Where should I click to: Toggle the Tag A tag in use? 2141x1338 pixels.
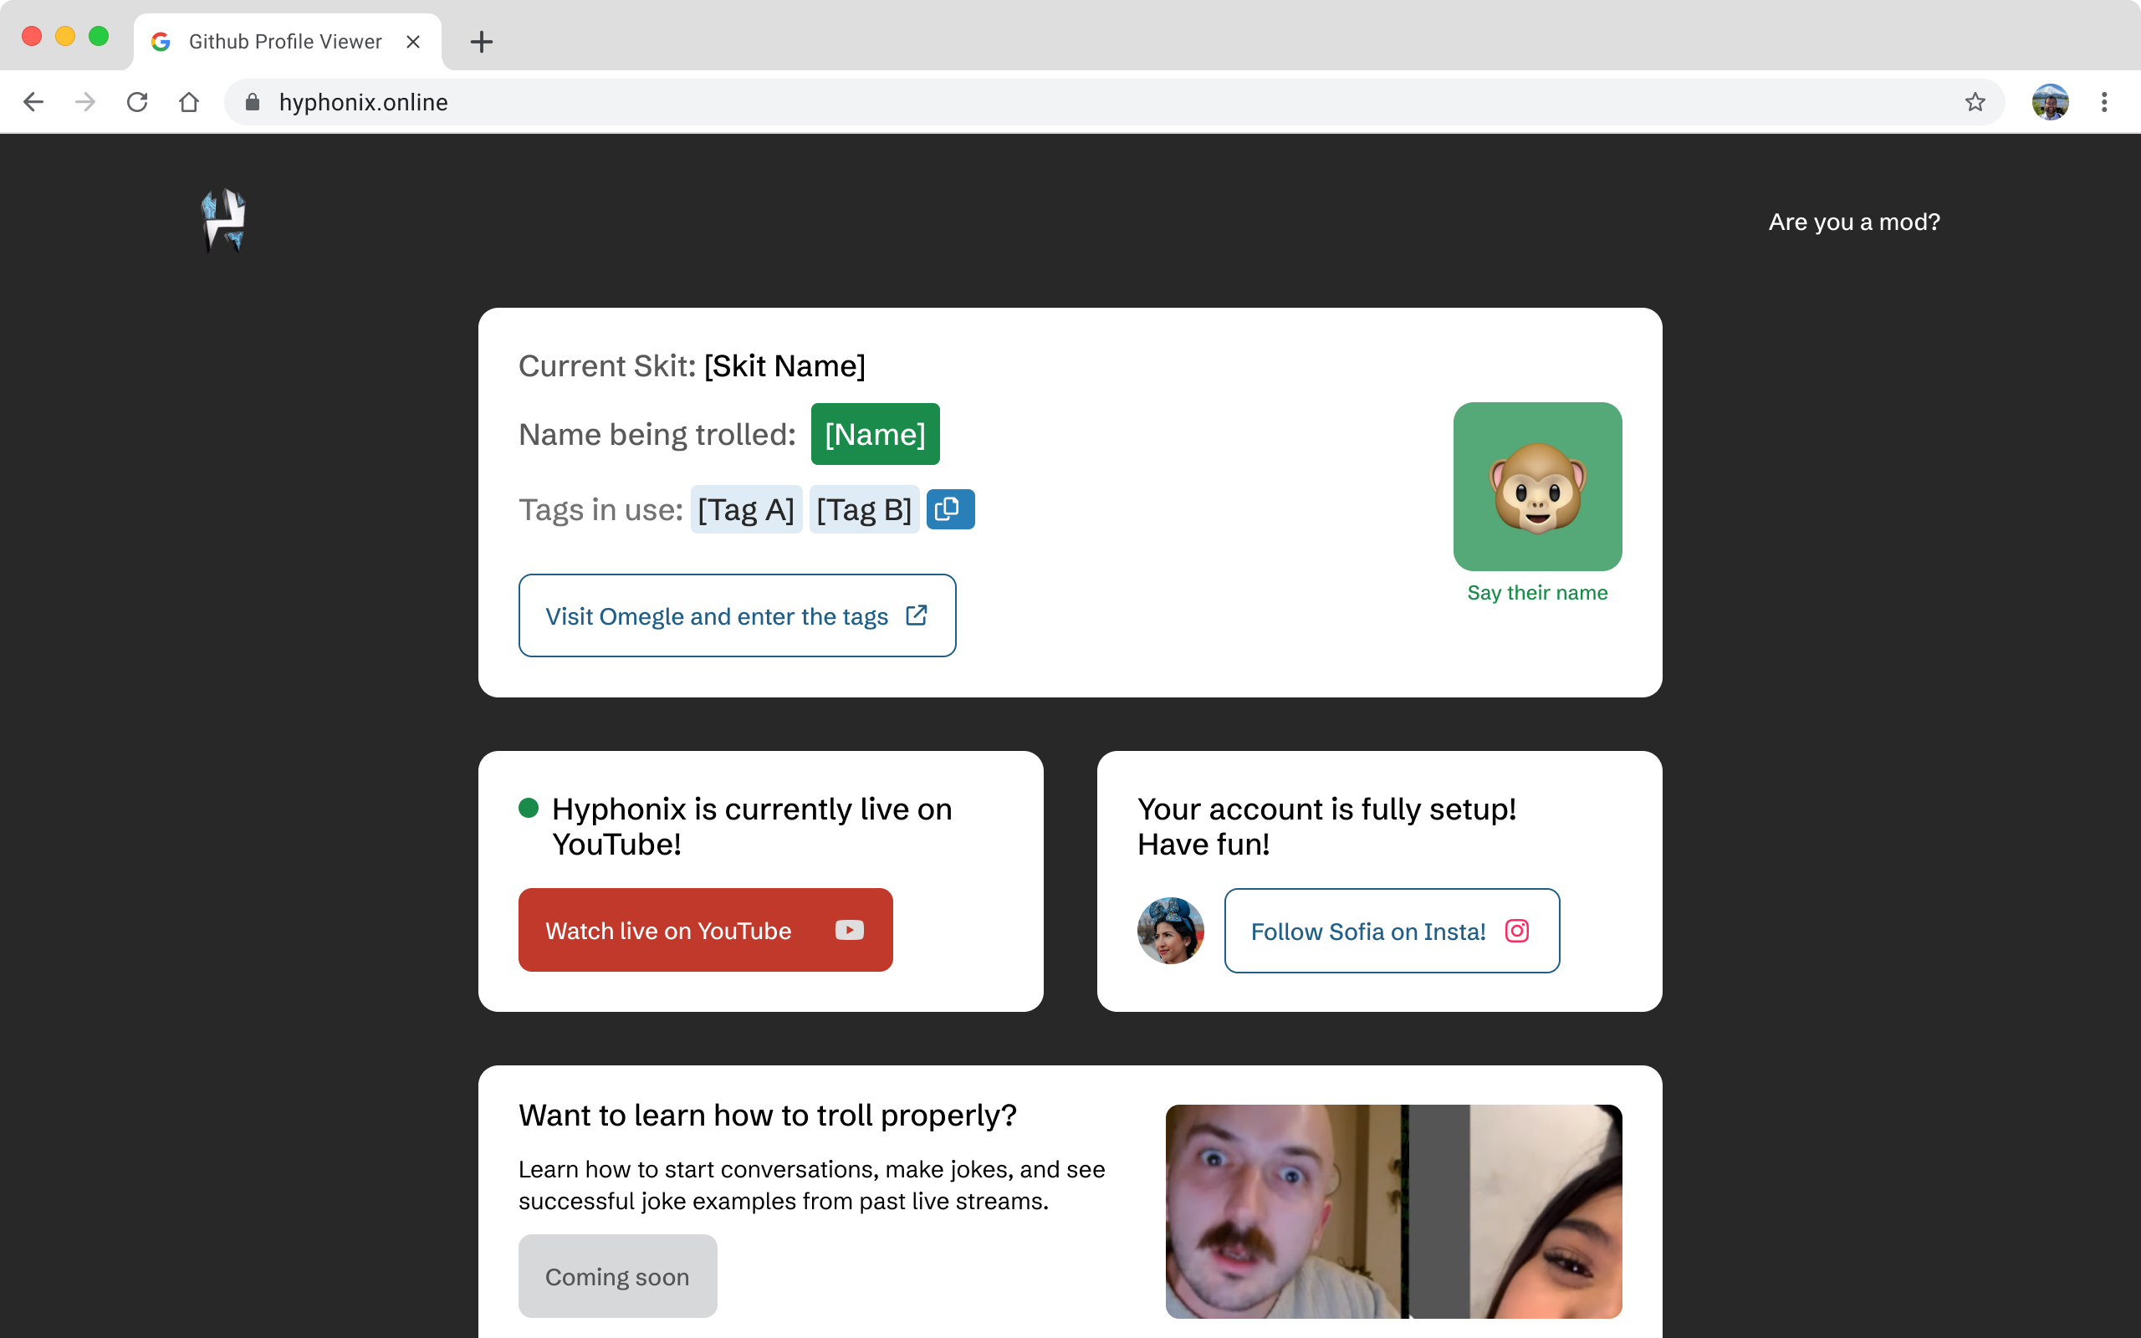(x=744, y=507)
